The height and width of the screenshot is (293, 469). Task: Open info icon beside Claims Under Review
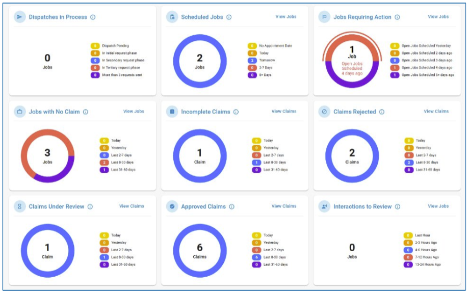click(x=90, y=206)
